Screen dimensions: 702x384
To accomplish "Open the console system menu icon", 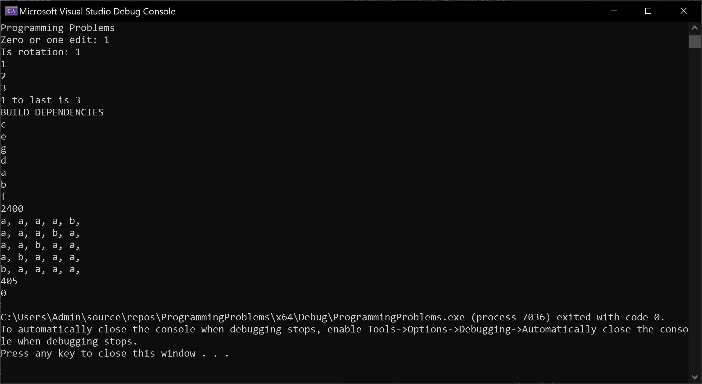I will click(x=11, y=11).
